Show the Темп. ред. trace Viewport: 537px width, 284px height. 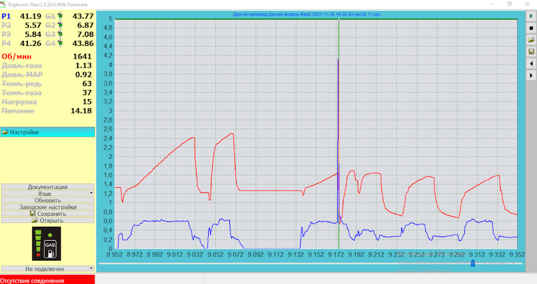22,84
